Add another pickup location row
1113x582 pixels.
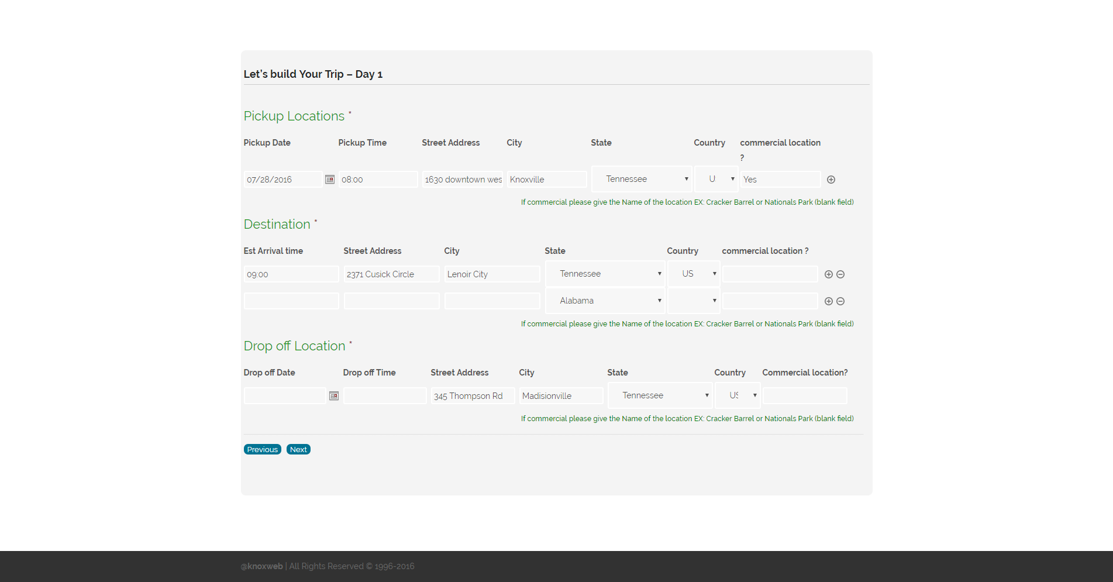pos(831,180)
